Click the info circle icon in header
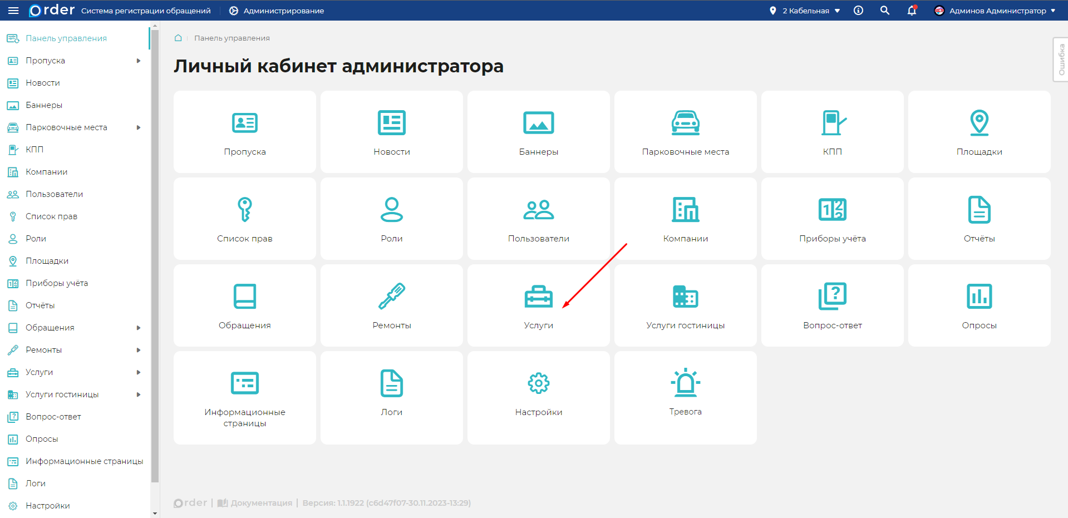The height and width of the screenshot is (518, 1068). [858, 11]
